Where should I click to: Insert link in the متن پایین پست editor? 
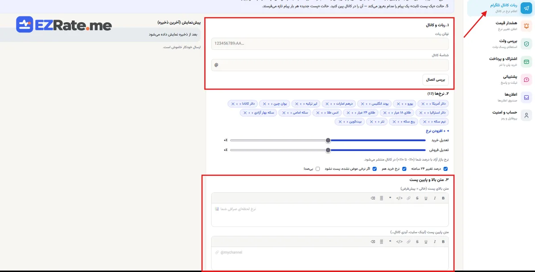(x=408, y=242)
